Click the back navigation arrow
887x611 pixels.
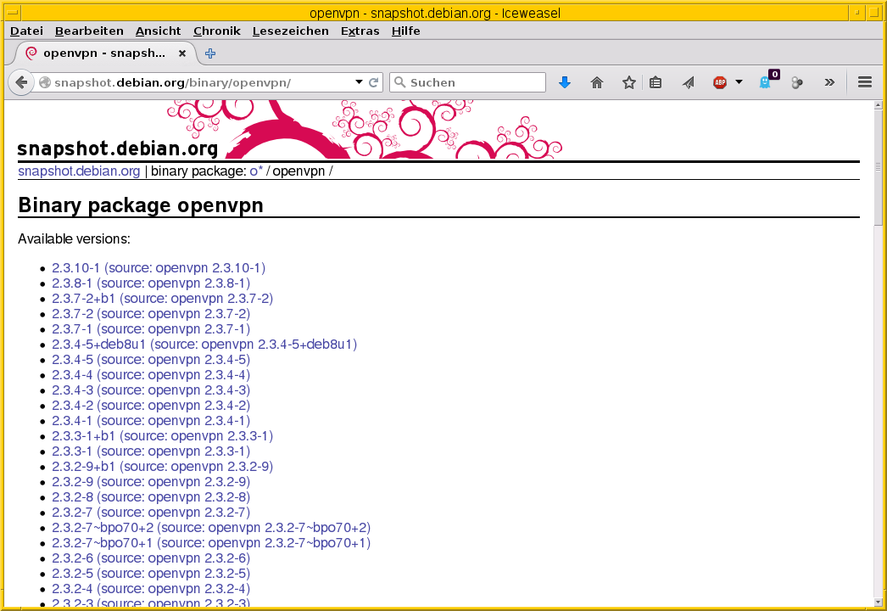pyautogui.click(x=21, y=82)
